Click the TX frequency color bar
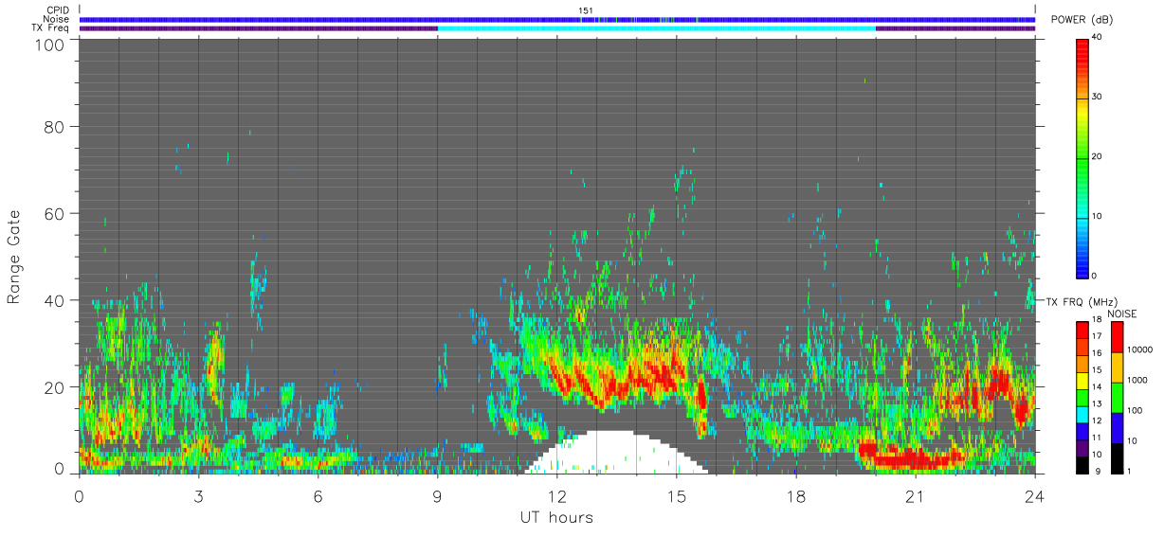The width and height of the screenshot is (1164, 537). tap(1082, 396)
